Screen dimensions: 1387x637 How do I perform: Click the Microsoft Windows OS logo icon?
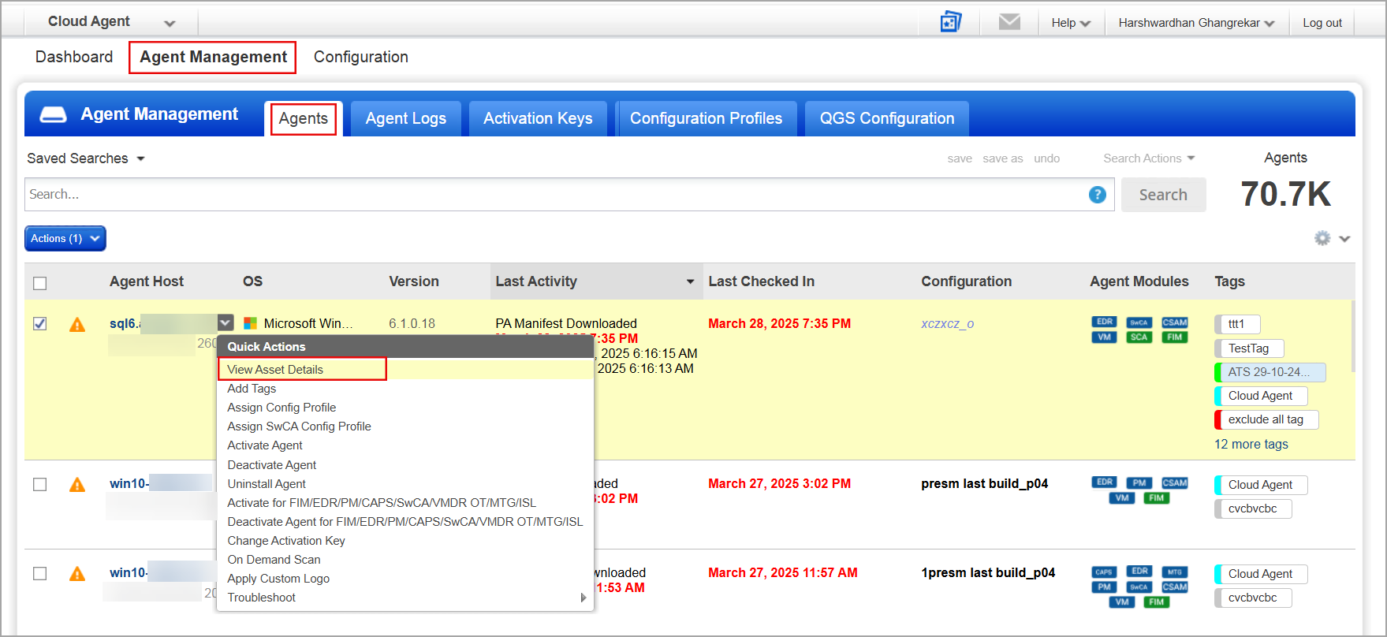pyautogui.click(x=251, y=323)
